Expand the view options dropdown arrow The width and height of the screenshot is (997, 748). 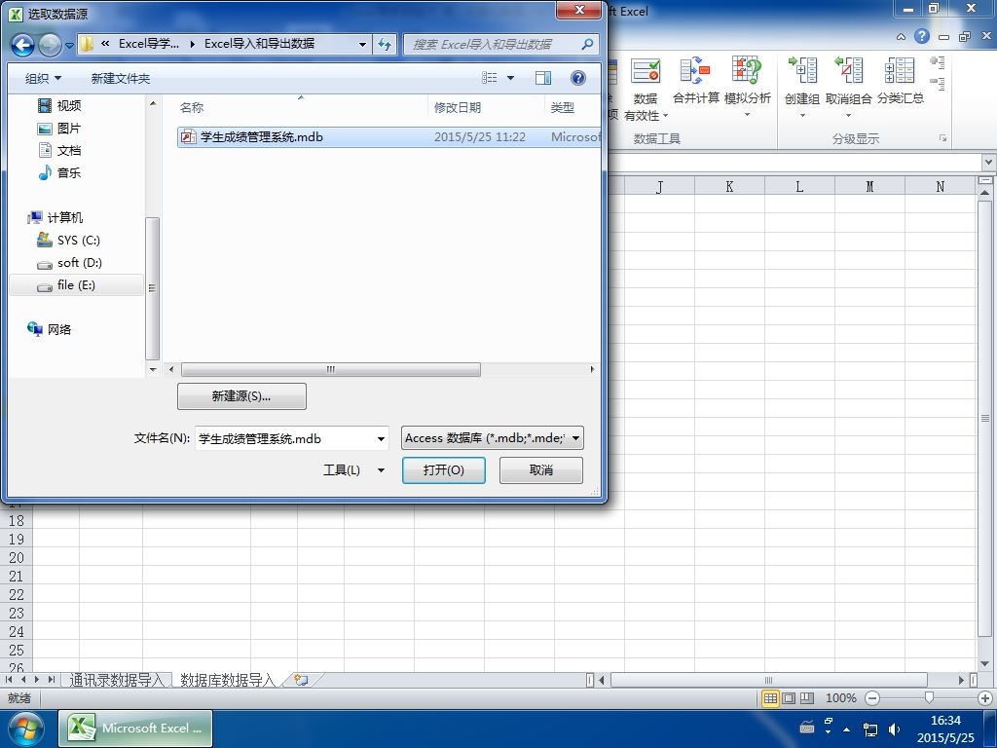[510, 78]
